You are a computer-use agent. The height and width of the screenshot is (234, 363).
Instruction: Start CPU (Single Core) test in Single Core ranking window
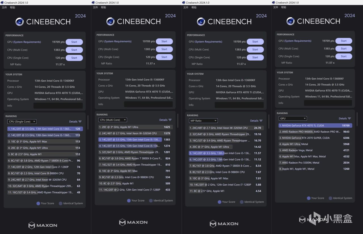pyautogui.click(x=74, y=58)
